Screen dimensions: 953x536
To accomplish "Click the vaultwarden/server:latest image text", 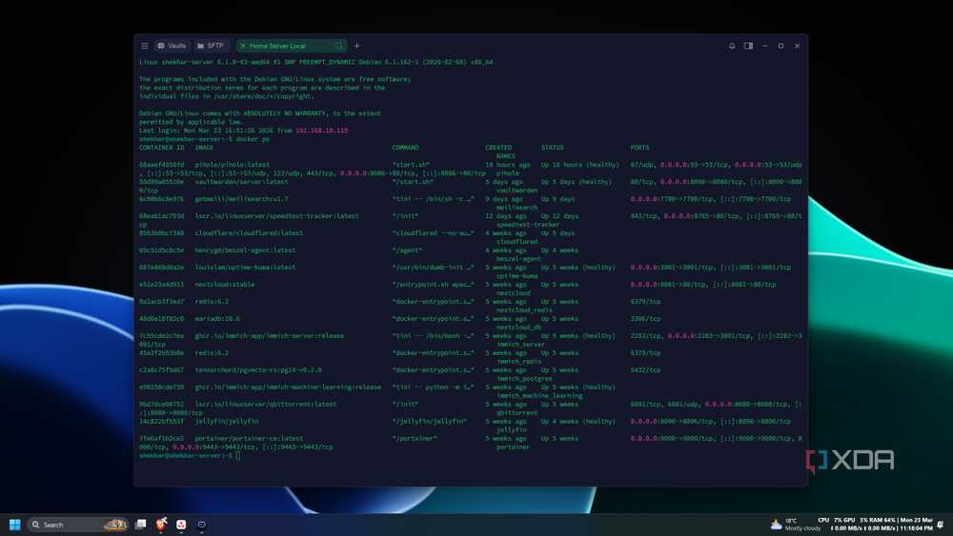I will point(241,182).
